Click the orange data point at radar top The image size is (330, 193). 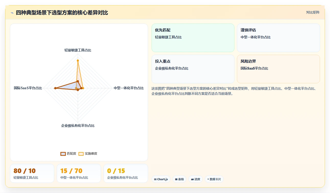78,61
